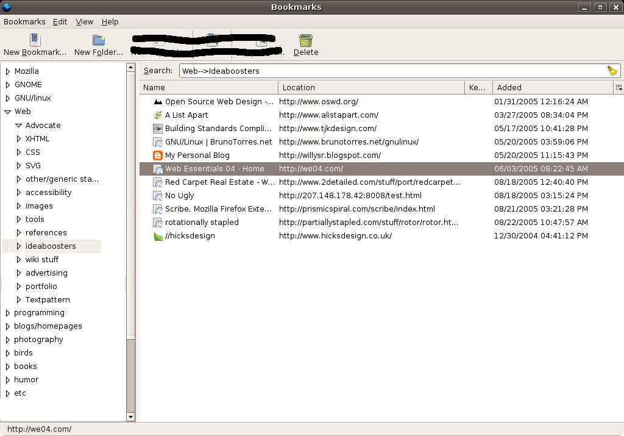Screen dimensions: 624x436
Task: Sort by the Name column header
Action: 208,87
